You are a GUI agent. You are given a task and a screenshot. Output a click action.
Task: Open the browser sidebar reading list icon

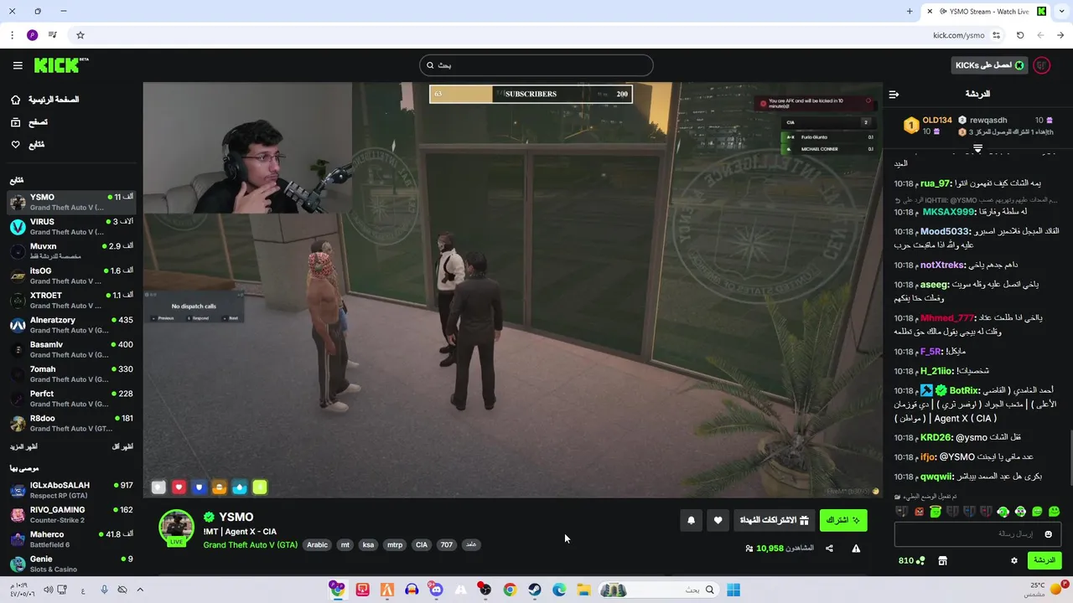click(x=53, y=35)
